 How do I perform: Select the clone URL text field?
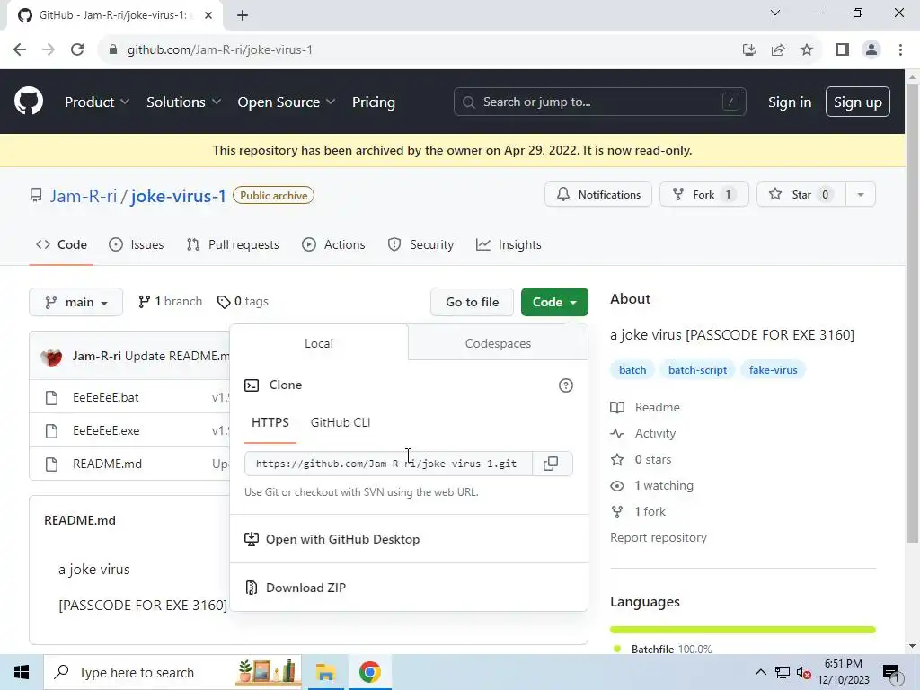click(x=388, y=464)
